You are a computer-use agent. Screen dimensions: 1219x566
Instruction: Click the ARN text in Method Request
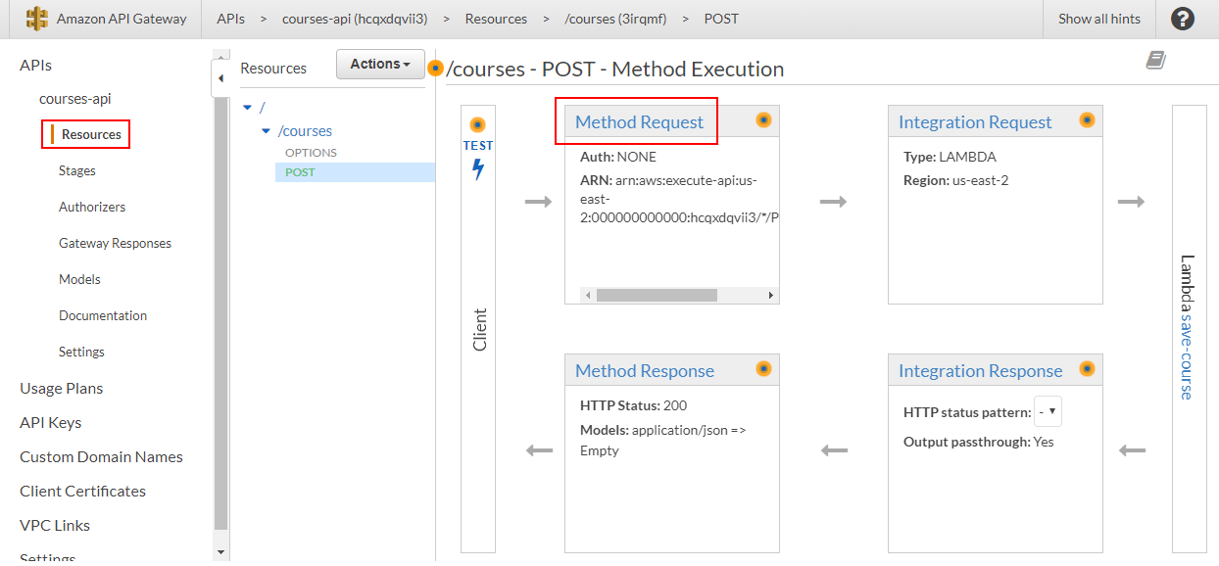click(679, 199)
